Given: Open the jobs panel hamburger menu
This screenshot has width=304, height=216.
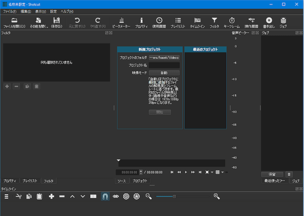Looking at the screenshot, I should point(289,175).
